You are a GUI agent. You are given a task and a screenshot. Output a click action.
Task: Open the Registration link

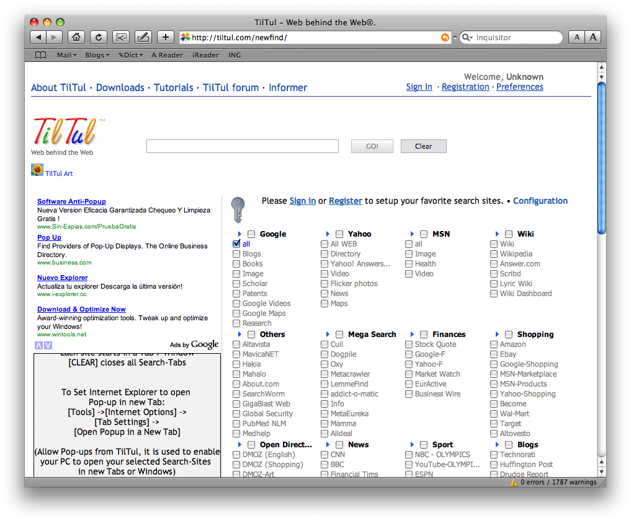click(465, 87)
